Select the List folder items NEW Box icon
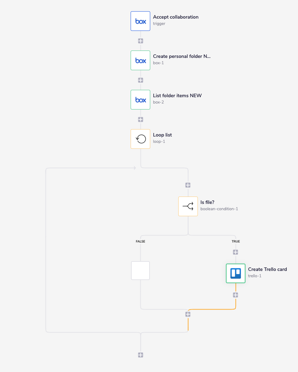The image size is (298, 372). (140, 100)
